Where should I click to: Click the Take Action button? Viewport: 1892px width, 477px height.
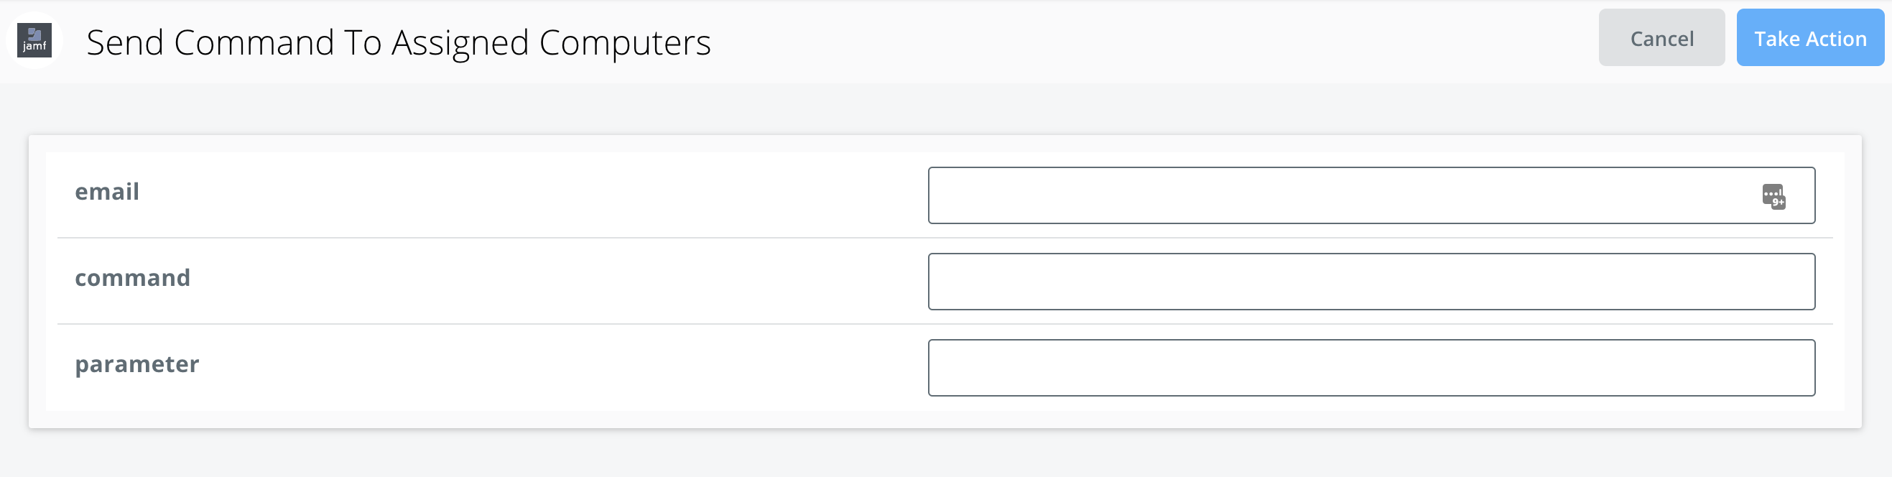[x=1809, y=38]
